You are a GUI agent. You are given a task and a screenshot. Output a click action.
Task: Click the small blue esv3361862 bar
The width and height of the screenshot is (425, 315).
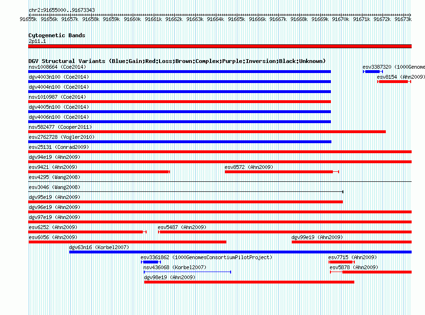coord(151,262)
